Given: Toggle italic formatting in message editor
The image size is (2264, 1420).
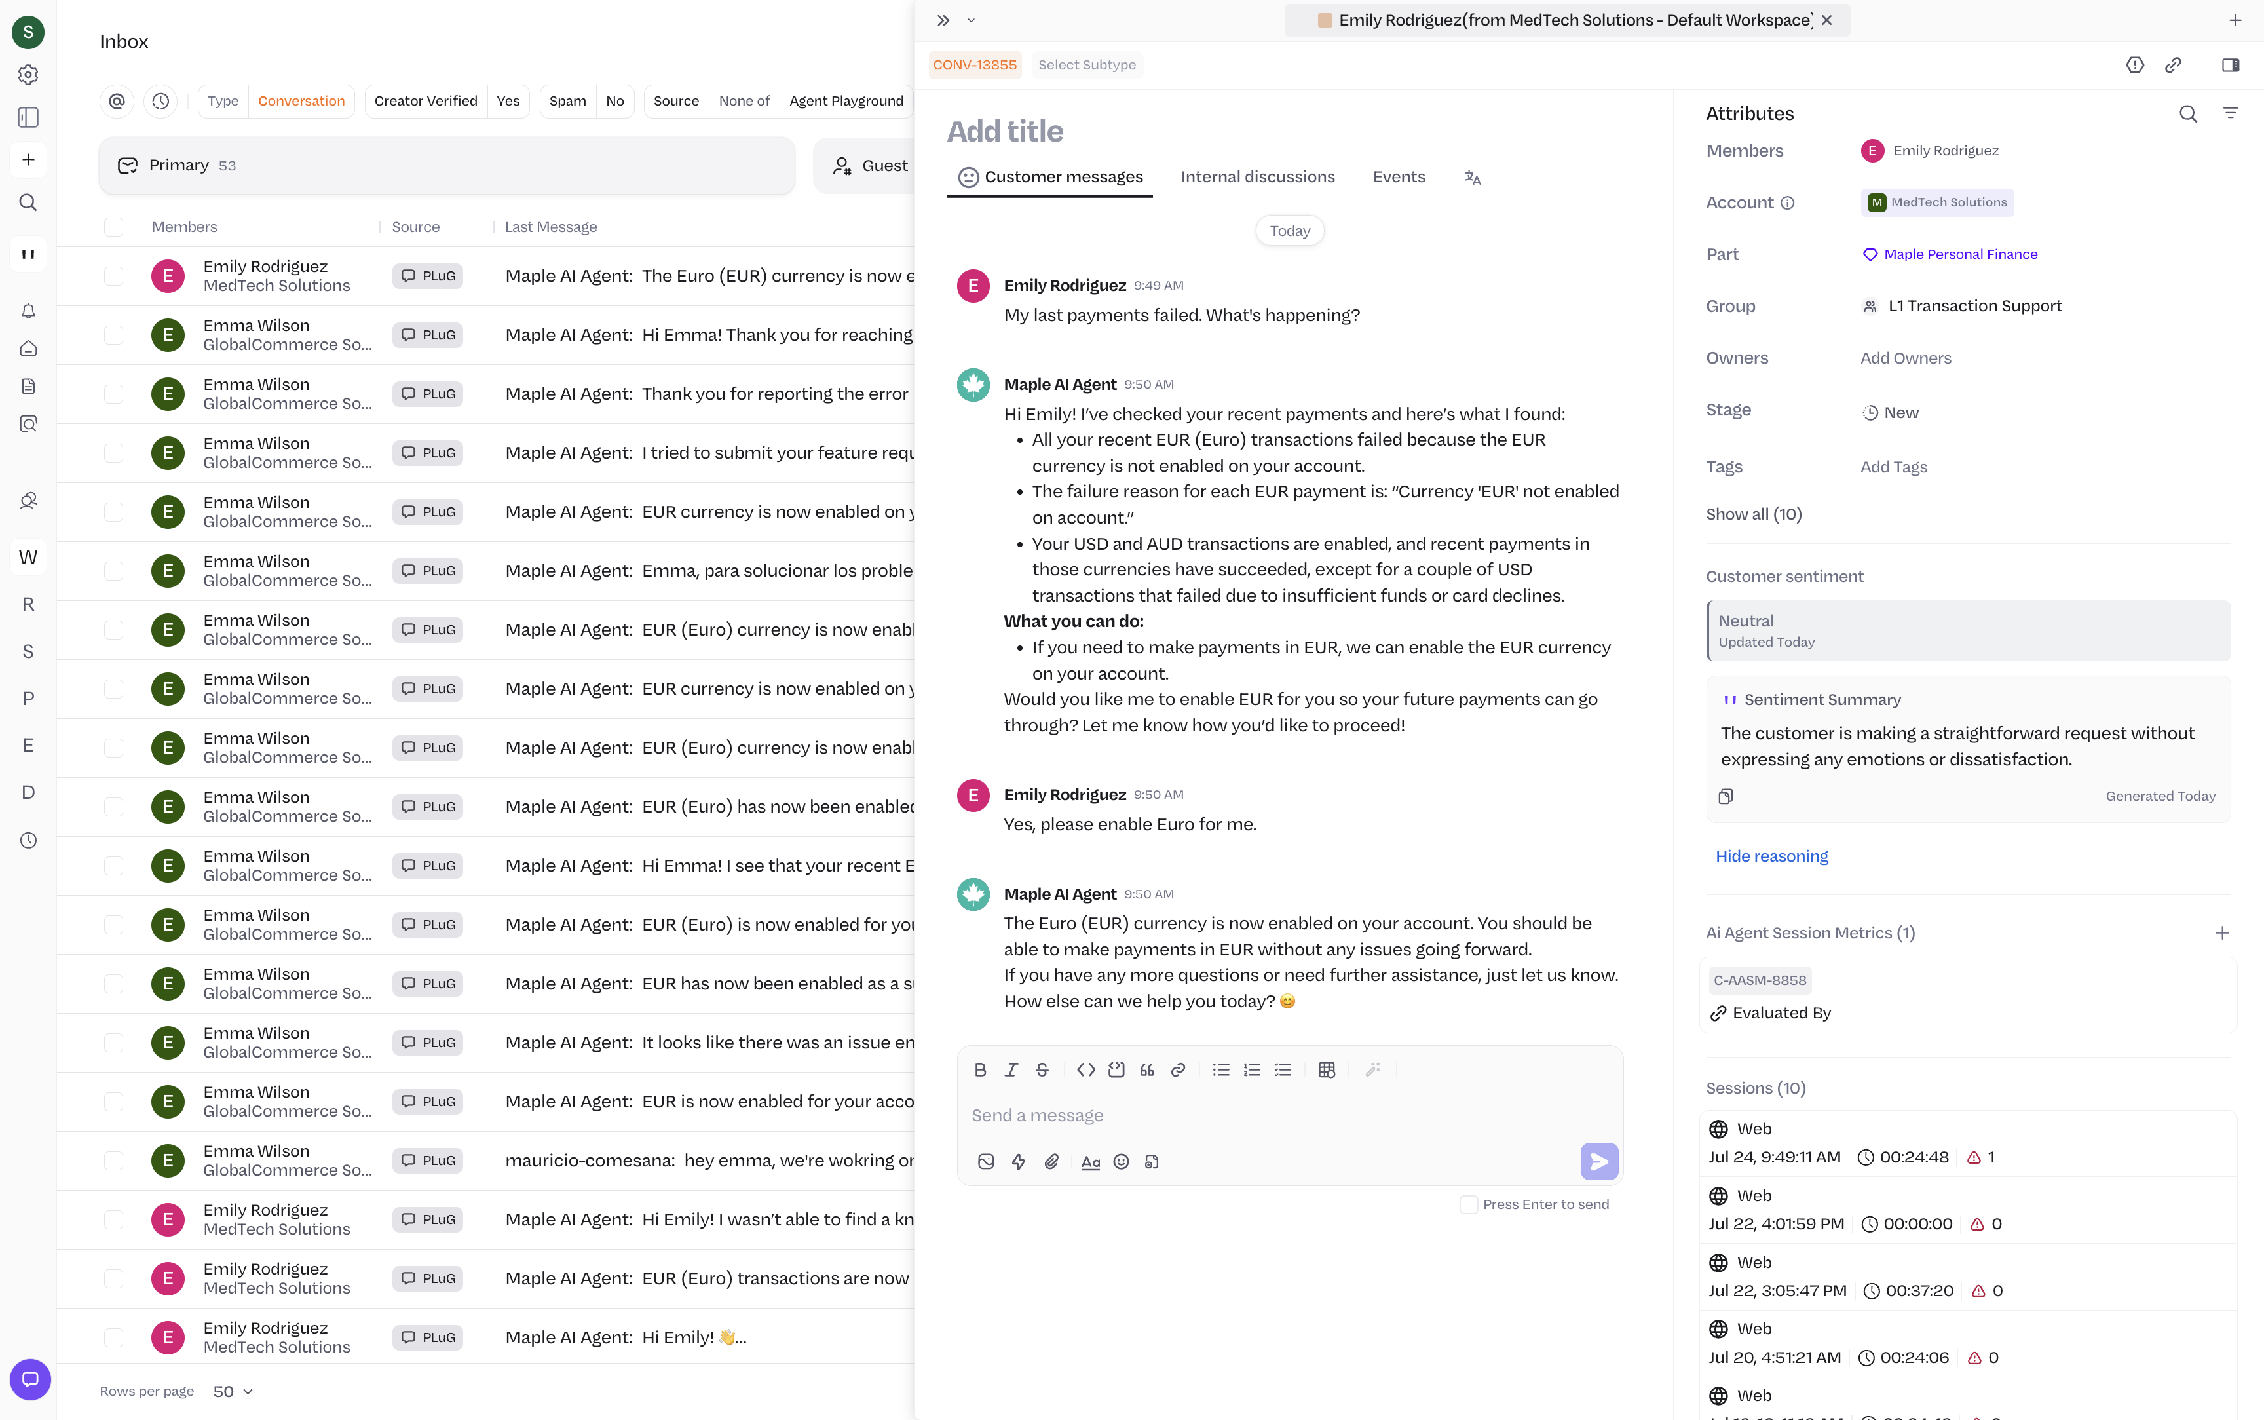Looking at the screenshot, I should coord(1011,1069).
